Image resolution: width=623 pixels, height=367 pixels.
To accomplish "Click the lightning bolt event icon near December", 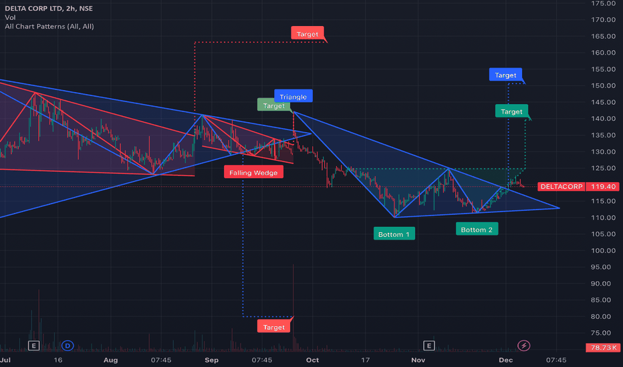I will [523, 346].
